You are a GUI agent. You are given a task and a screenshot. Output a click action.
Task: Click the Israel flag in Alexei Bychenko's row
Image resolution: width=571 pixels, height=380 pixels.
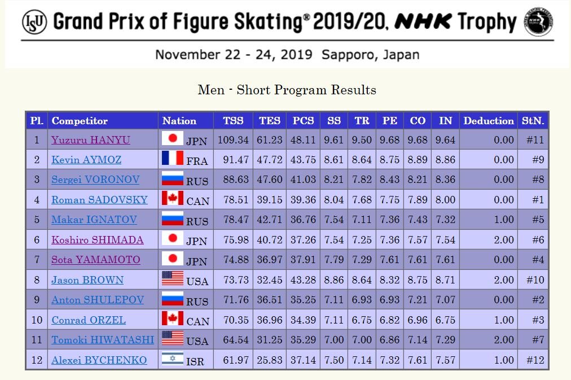[x=172, y=359]
